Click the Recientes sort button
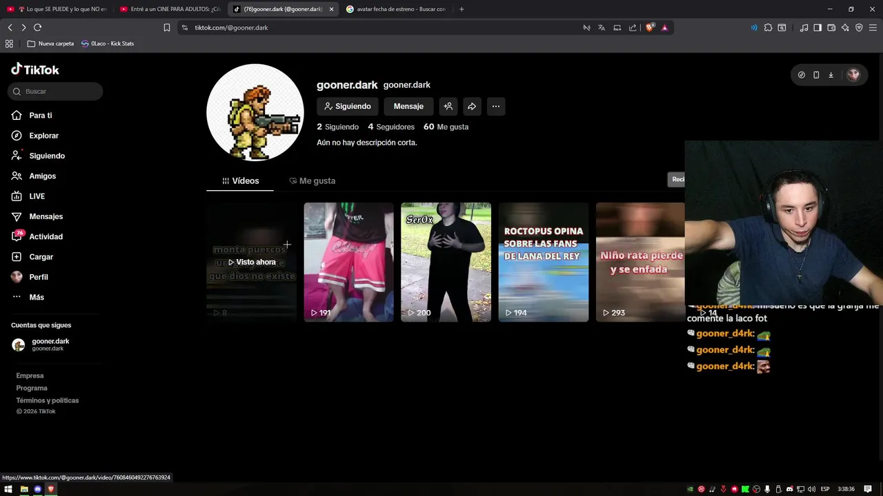The image size is (883, 496). tap(677, 179)
